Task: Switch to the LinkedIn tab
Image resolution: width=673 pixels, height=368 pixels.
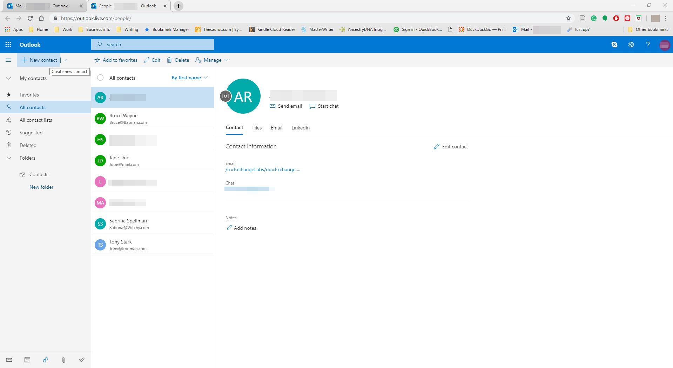Action: (x=301, y=128)
